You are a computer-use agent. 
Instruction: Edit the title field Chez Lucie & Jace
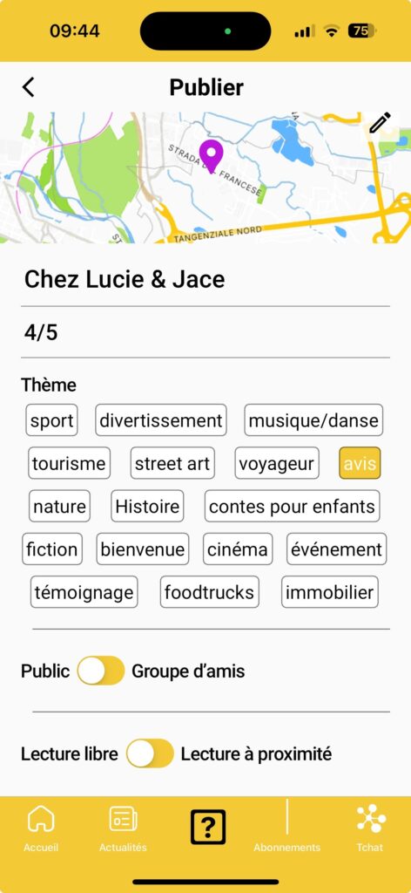tap(205, 279)
